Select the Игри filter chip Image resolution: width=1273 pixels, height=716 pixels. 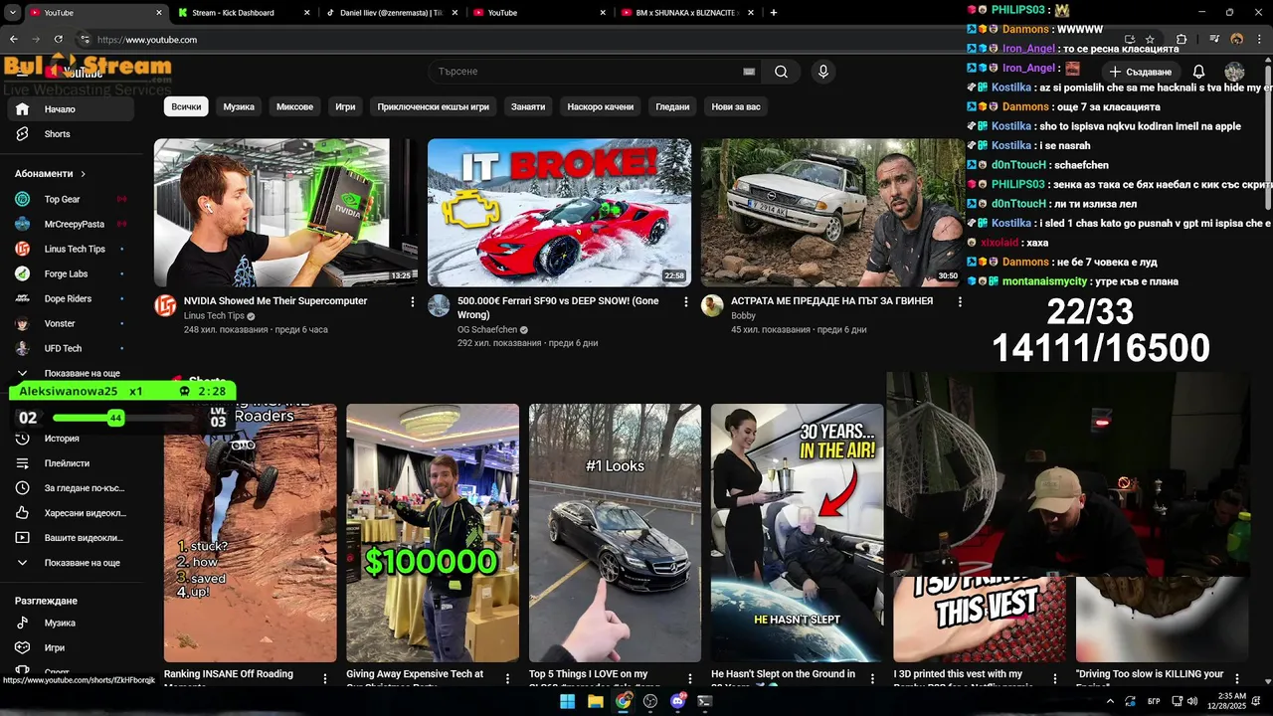coord(345,106)
